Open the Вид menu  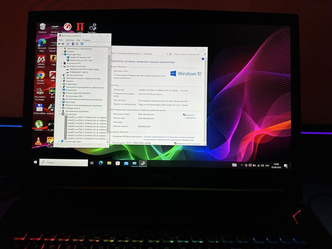78,40
